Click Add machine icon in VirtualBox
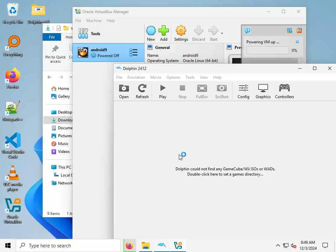Image resolution: width=336 pixels, height=252 pixels. click(163, 33)
